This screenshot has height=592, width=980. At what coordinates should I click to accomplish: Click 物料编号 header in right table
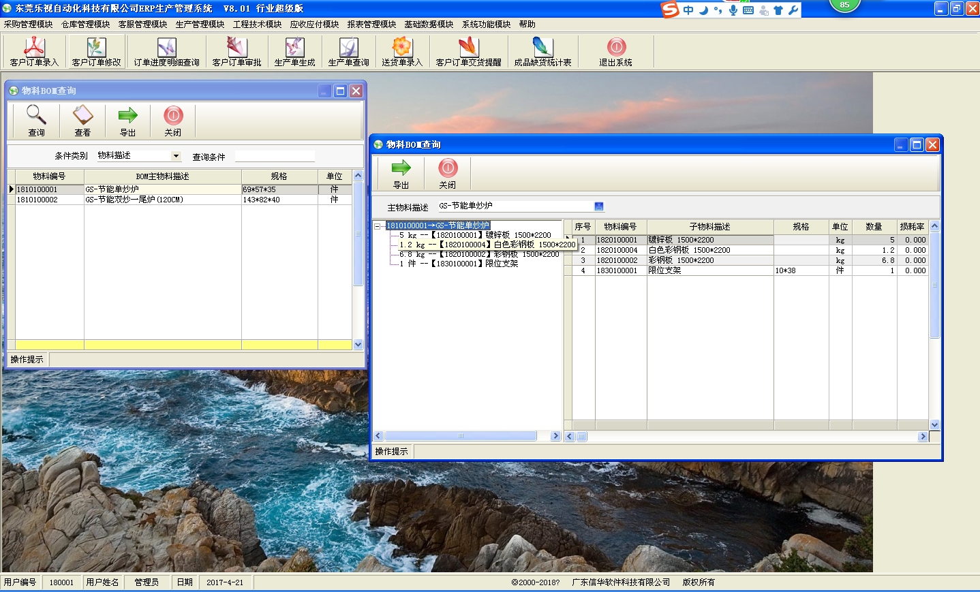click(620, 227)
